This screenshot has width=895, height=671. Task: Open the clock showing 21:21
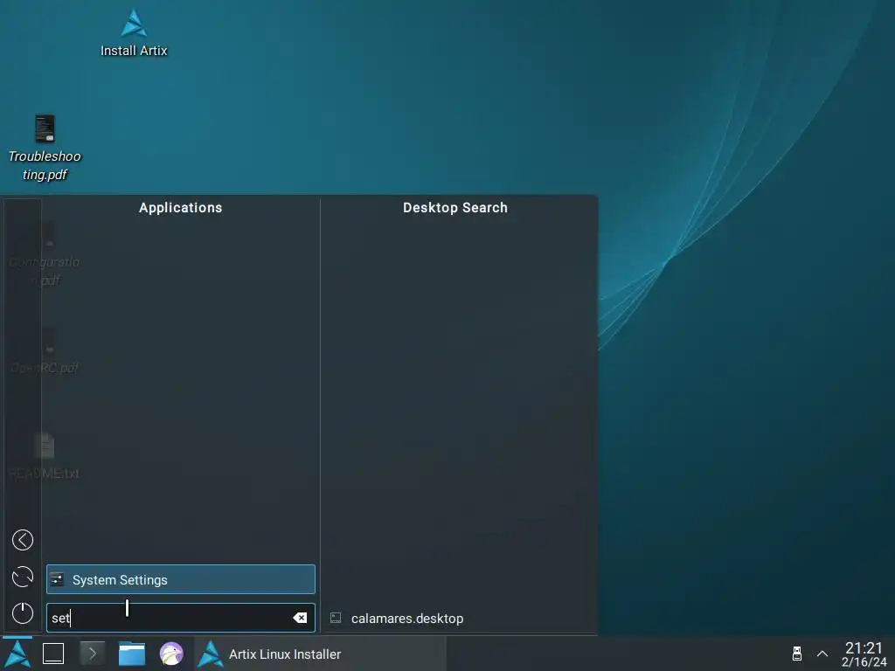(x=864, y=654)
